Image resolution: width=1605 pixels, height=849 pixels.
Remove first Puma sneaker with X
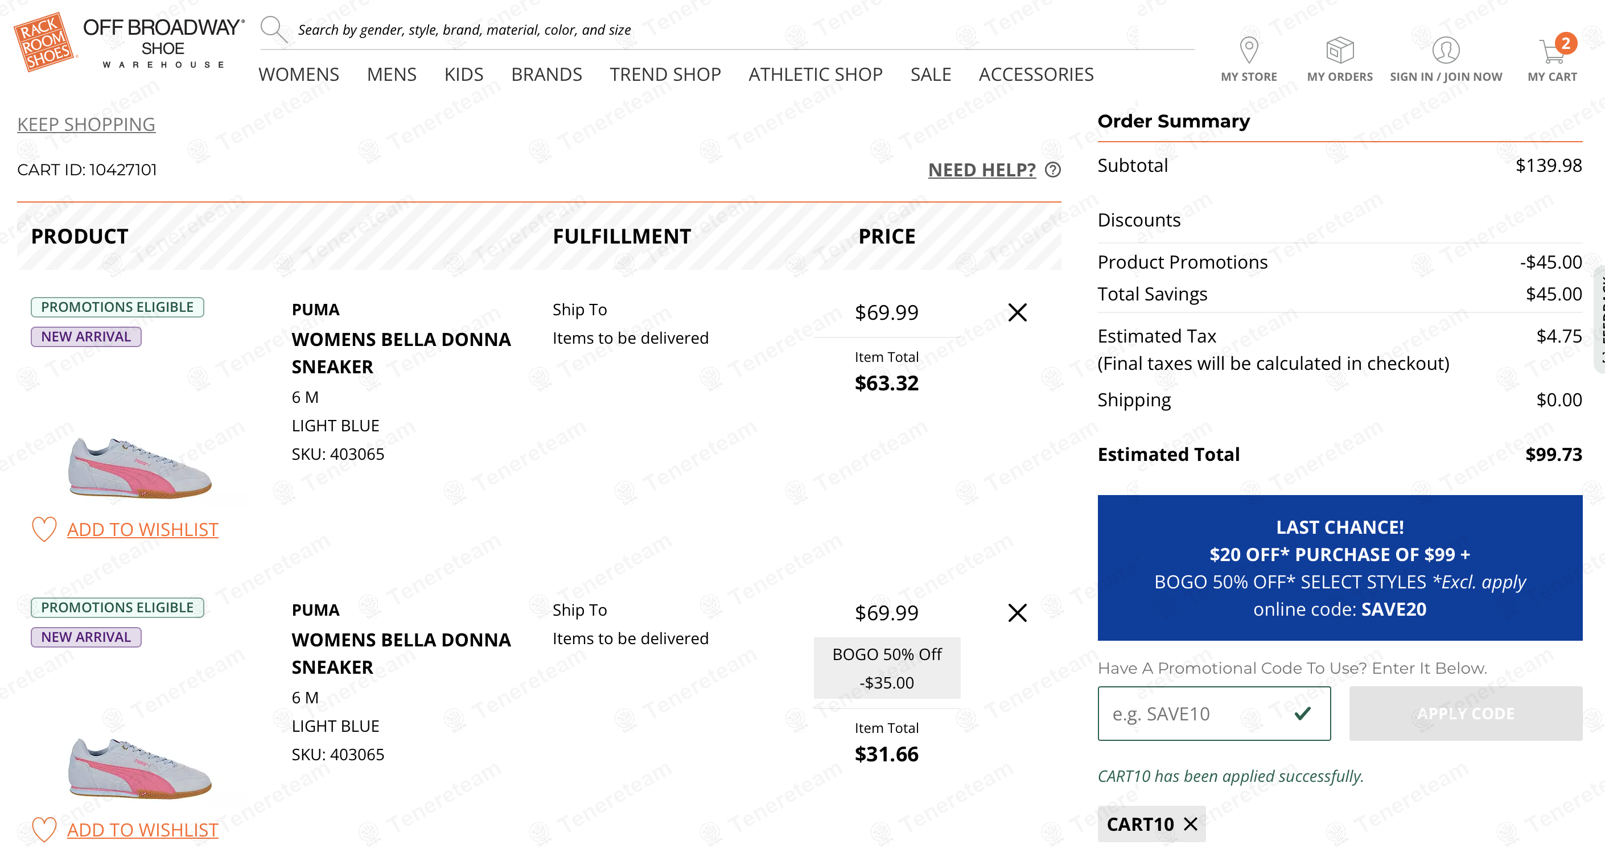coord(1018,312)
